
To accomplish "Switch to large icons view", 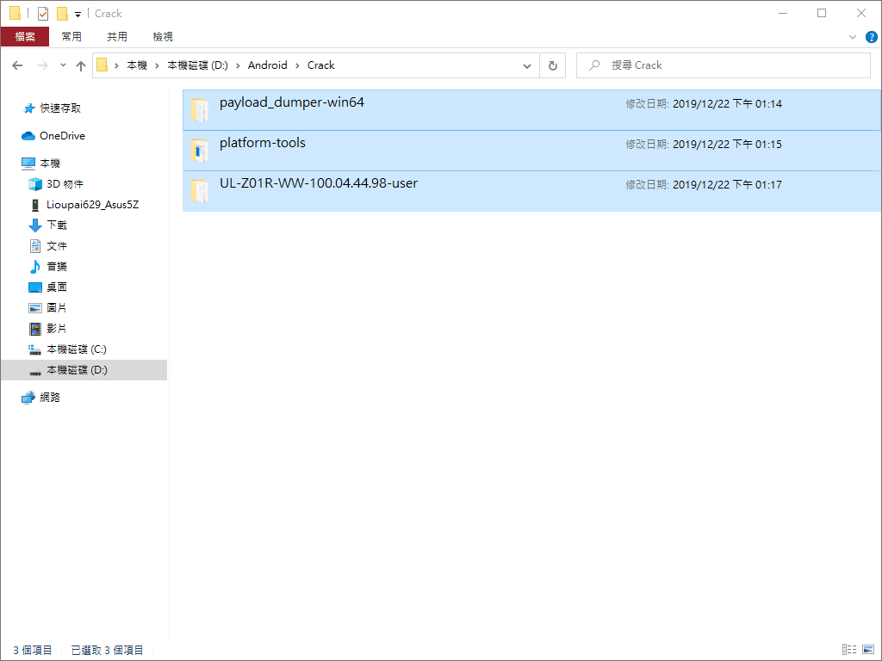I will pyautogui.click(x=868, y=650).
